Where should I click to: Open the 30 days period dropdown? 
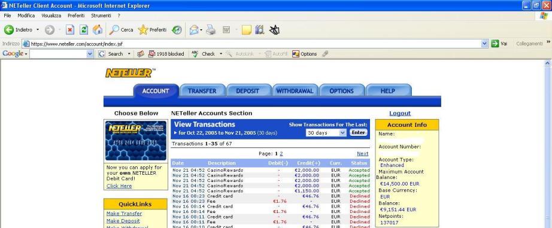[326, 133]
